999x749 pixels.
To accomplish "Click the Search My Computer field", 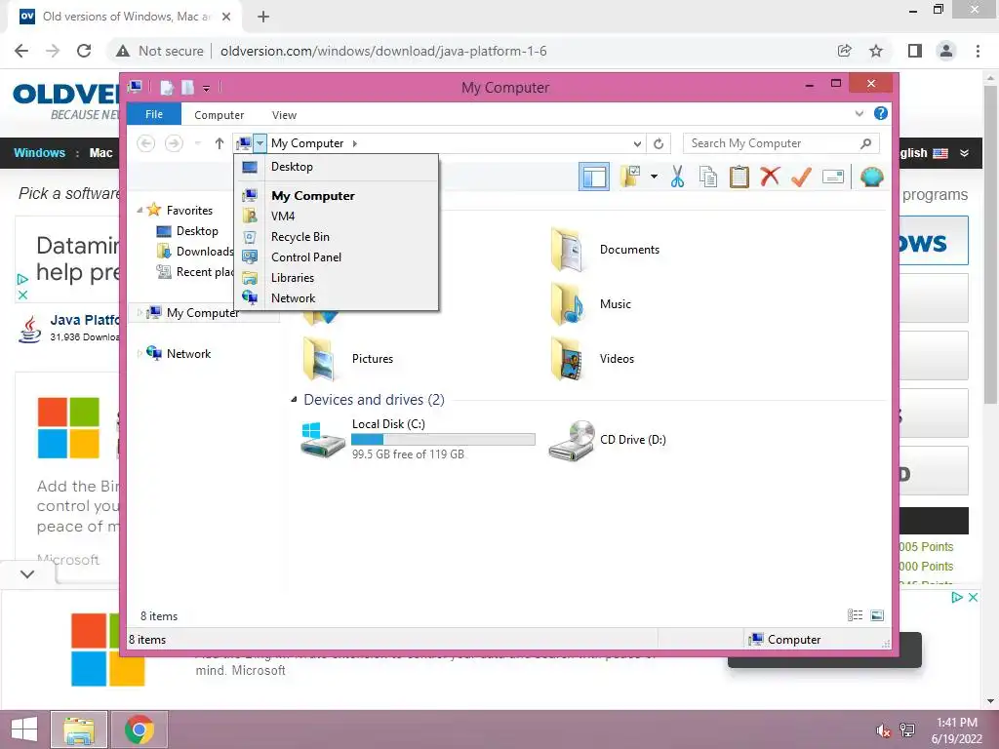I will click(x=781, y=143).
